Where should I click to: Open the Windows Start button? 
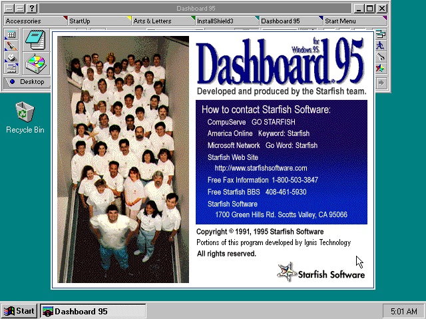point(19,311)
